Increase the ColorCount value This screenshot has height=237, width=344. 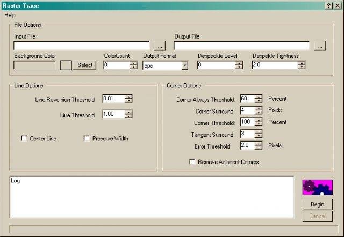(x=133, y=63)
